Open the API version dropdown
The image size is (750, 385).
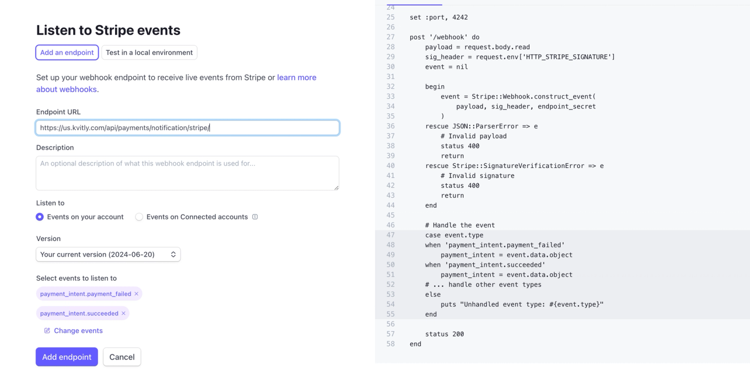pyautogui.click(x=108, y=254)
